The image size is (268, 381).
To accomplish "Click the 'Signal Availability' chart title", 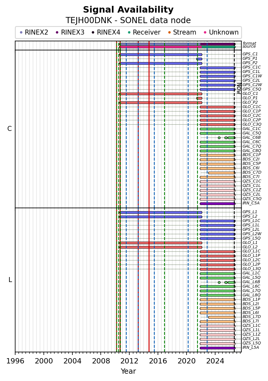I will click(128, 10).
